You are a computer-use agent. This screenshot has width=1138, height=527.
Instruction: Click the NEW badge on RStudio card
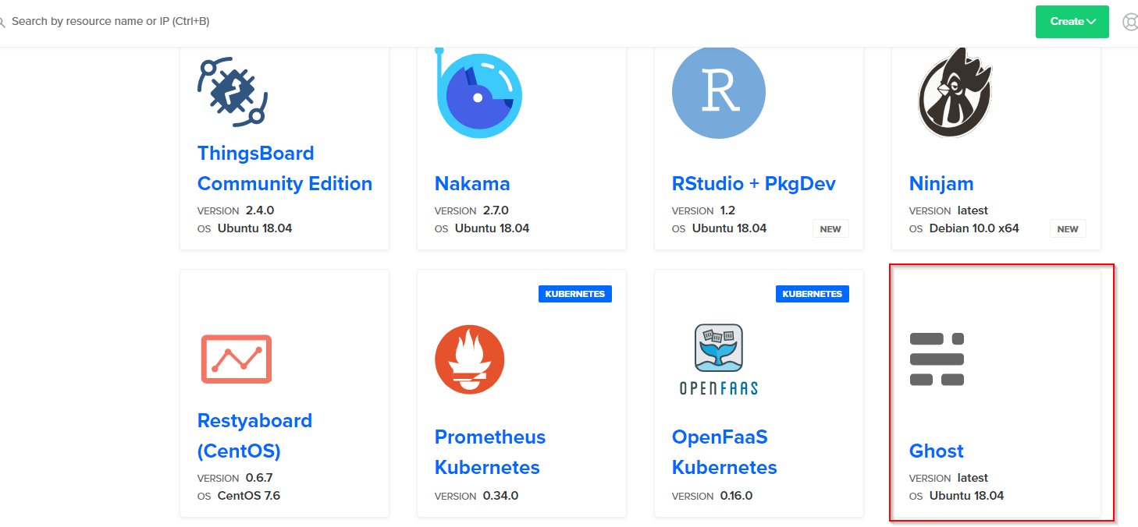click(x=830, y=229)
